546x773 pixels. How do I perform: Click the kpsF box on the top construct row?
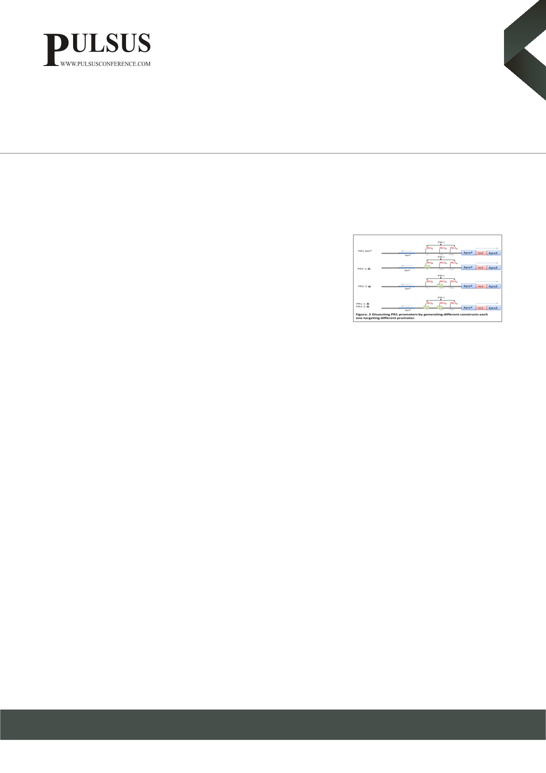tap(468, 253)
